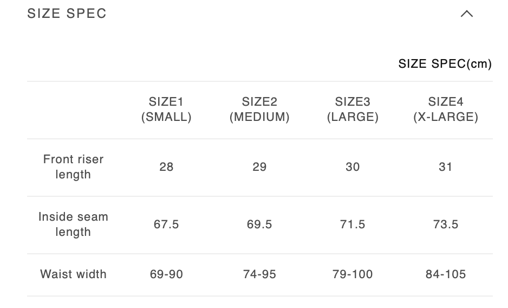Collapse the SIZE SPEC section chevron
Viewport: 508px width, 308px height.
466,14
